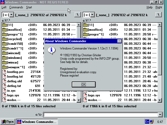Click OK in About Windows Commander dialog
The height and width of the screenshot is (125, 167).
tap(83, 84)
